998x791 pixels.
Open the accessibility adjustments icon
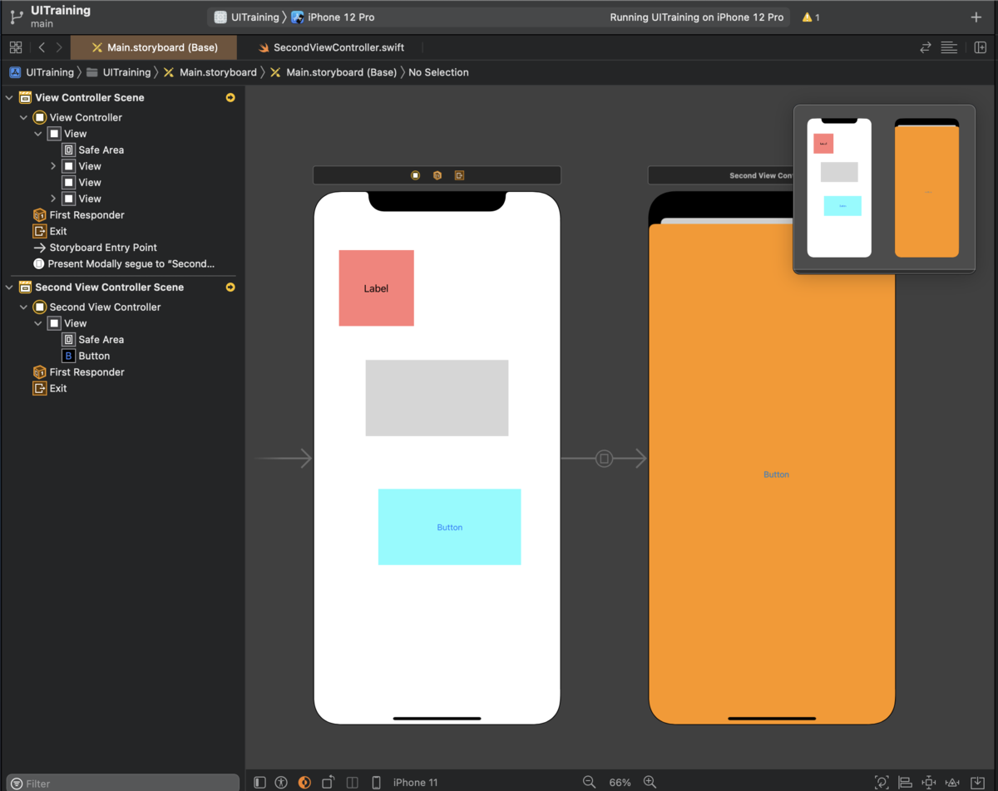tap(281, 782)
